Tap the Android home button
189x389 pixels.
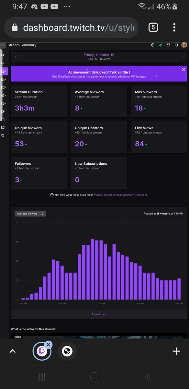94,377
